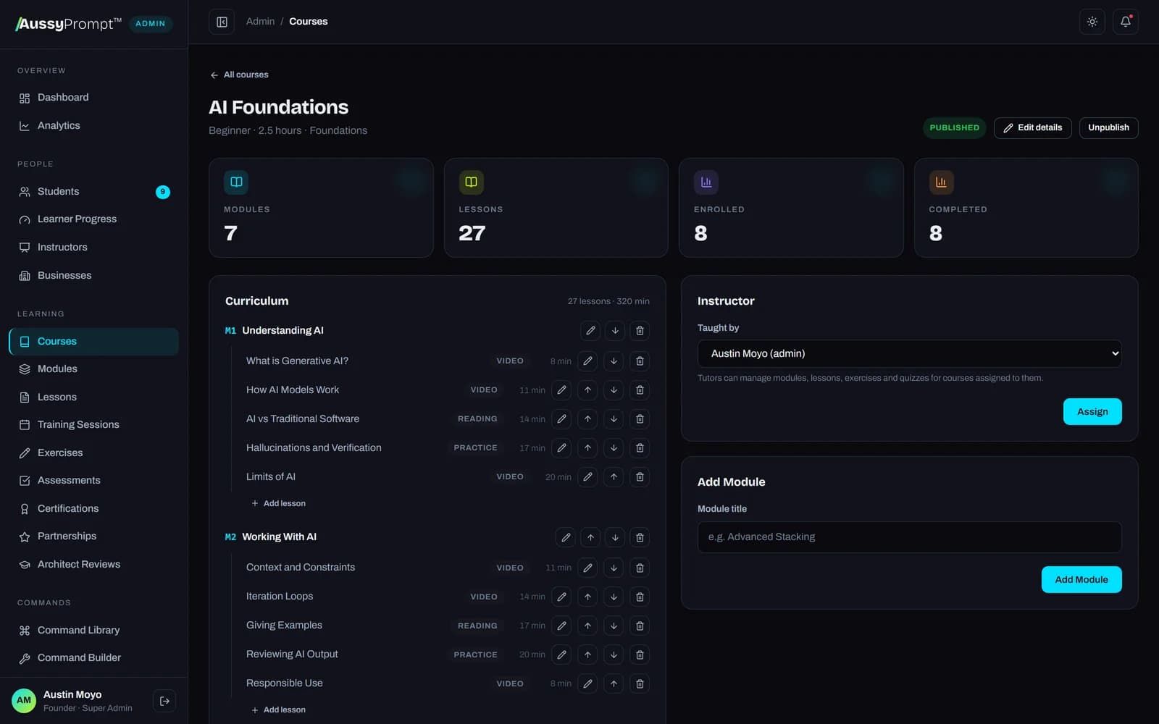Click the Assign instructor button
Viewport: 1159px width, 724px height.
click(x=1092, y=411)
